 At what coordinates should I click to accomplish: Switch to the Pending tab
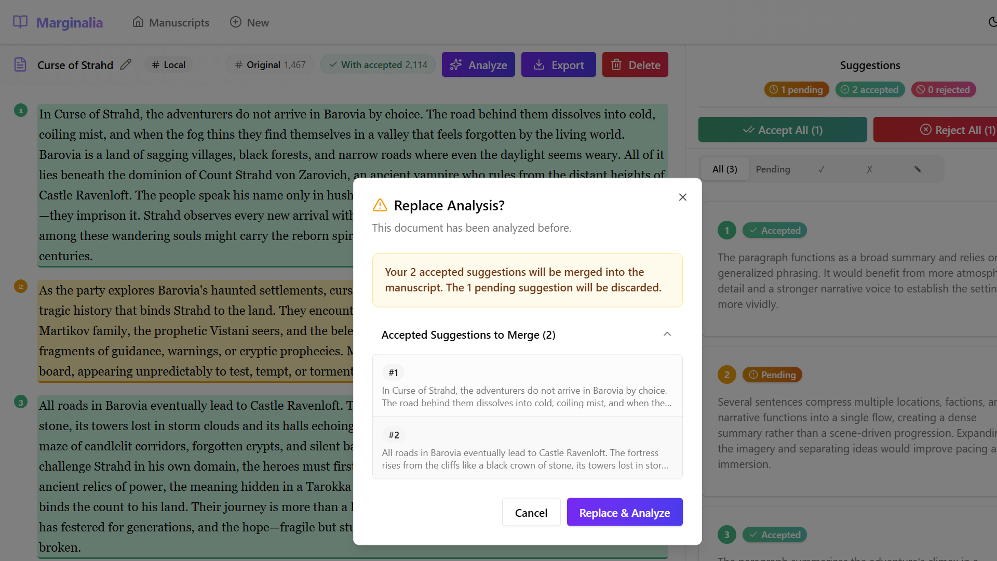[x=773, y=169]
